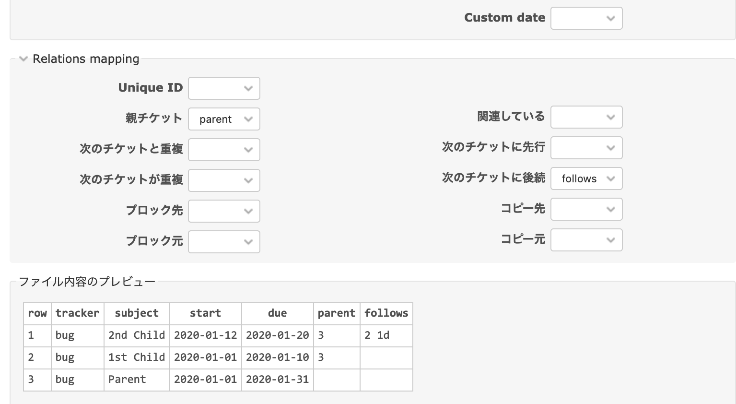Viewport: 736px width, 404px height.
Task: Select the 2nd Child cell in preview table
Action: (137, 335)
